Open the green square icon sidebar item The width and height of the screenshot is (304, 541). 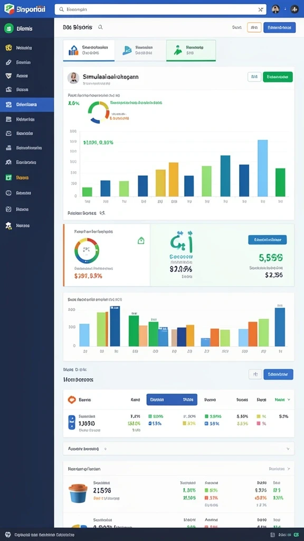click(9, 178)
